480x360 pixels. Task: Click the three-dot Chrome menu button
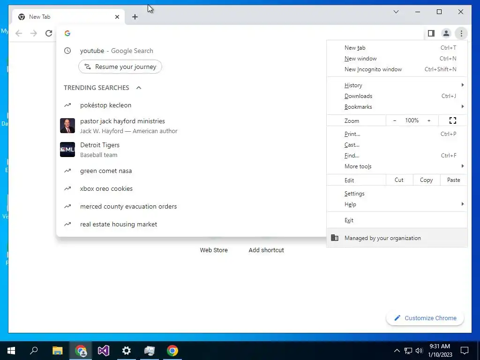pyautogui.click(x=461, y=33)
